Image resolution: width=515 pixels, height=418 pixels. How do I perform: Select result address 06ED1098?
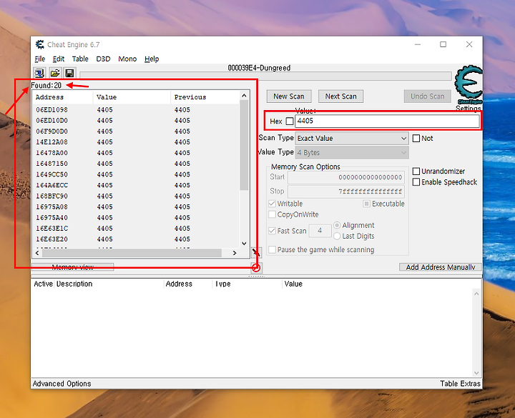tap(51, 109)
